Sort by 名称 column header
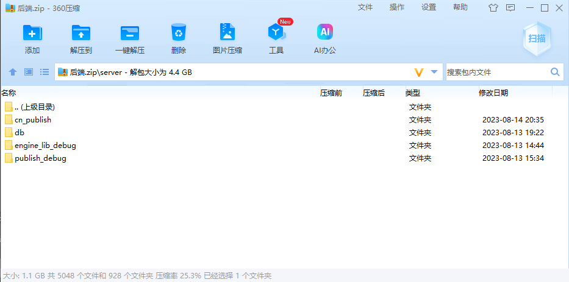Screen dimensions: 569x282 pyautogui.click(x=9, y=93)
